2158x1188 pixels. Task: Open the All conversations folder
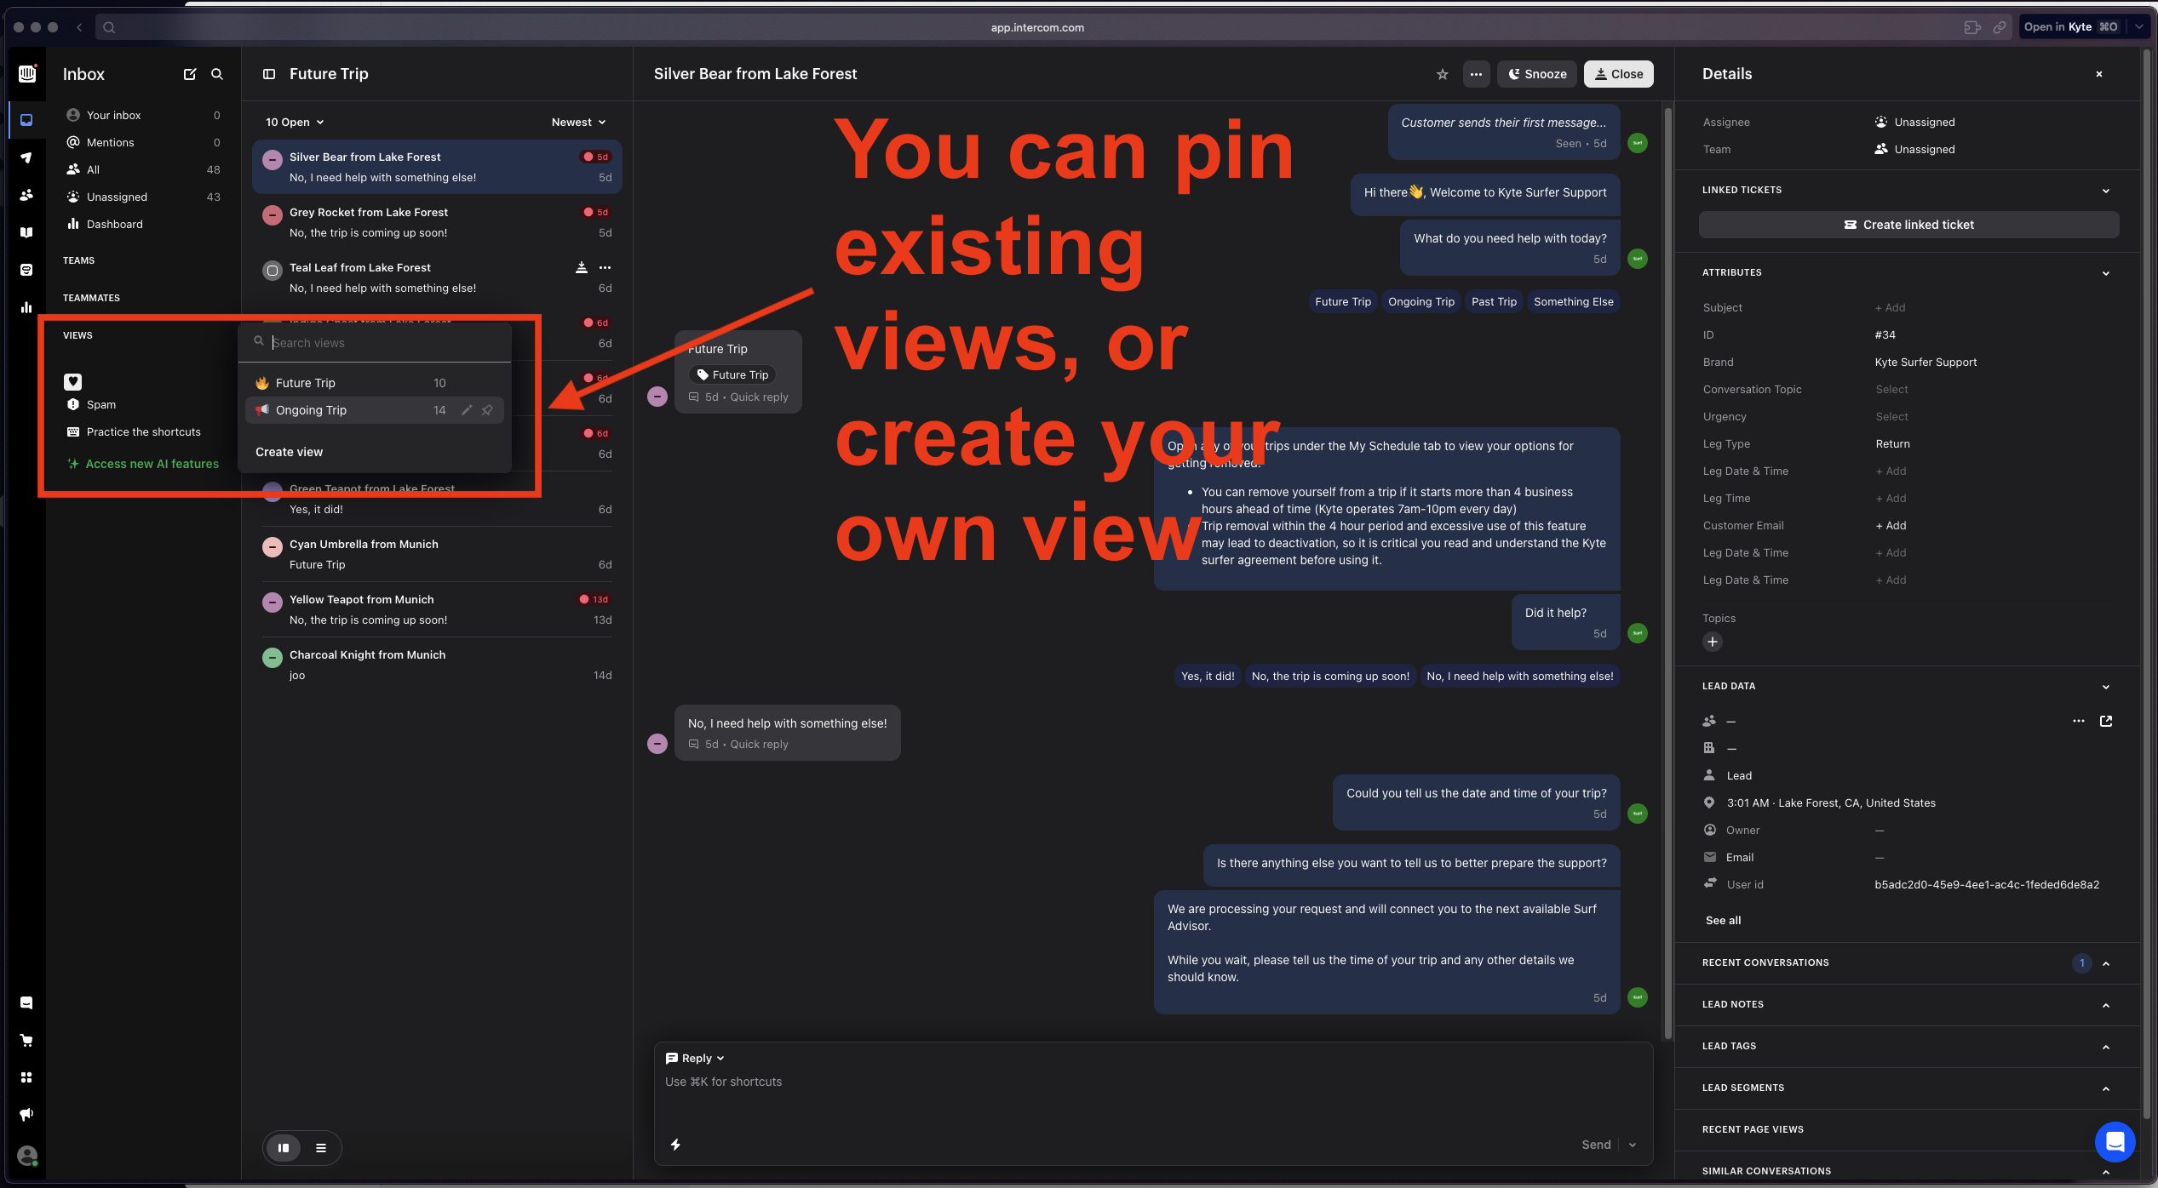click(143, 169)
